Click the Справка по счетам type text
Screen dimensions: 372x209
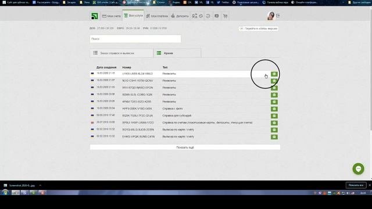coord(208,122)
